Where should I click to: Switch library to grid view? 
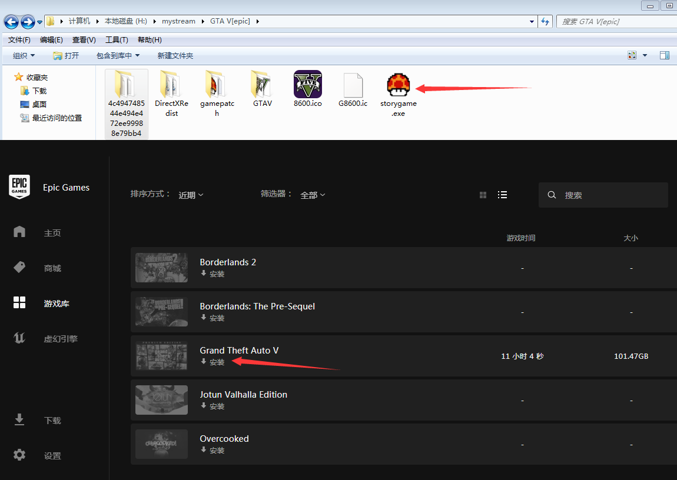(483, 195)
